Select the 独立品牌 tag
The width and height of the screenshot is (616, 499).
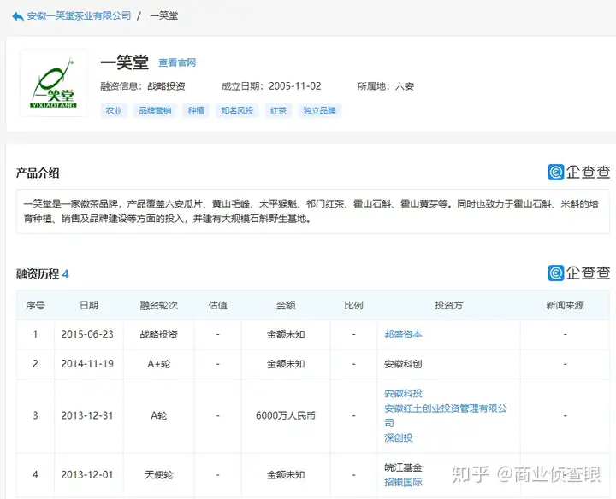(x=319, y=110)
